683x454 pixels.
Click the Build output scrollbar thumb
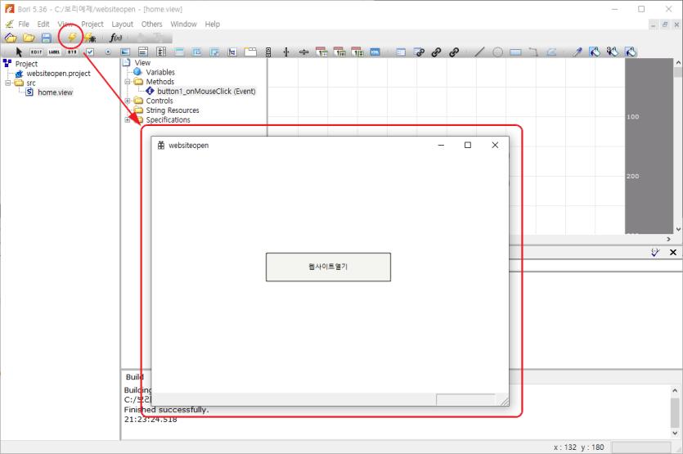pyautogui.click(x=675, y=412)
